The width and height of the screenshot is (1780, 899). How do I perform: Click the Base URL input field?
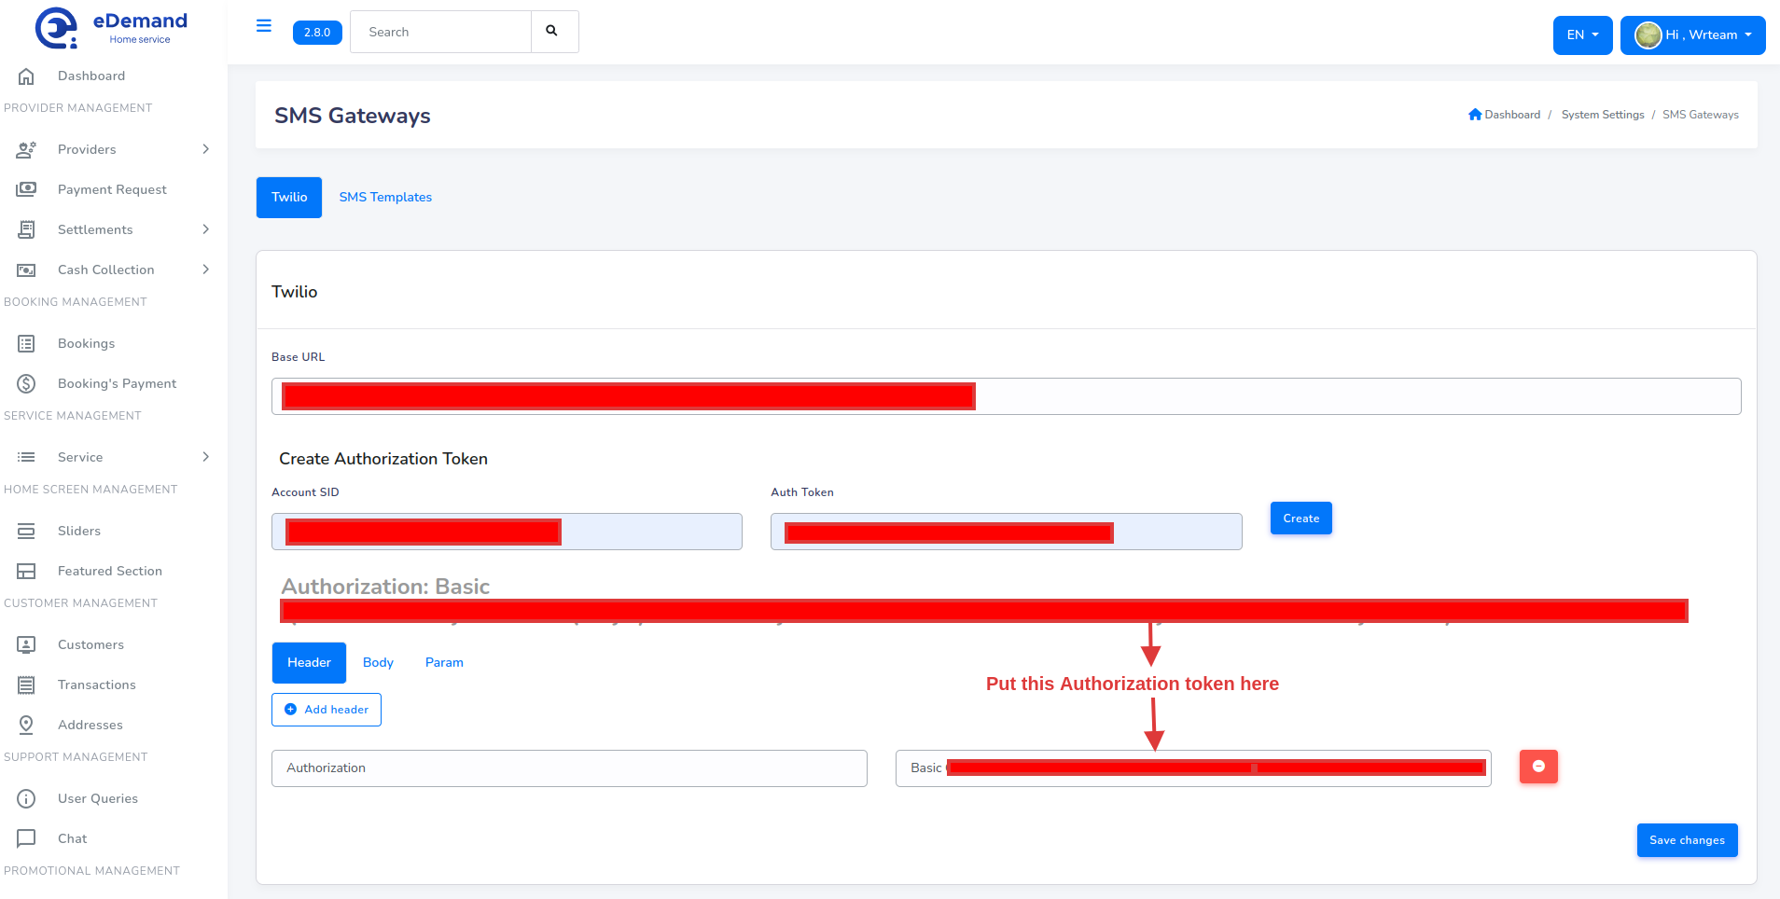pyautogui.click(x=1006, y=396)
